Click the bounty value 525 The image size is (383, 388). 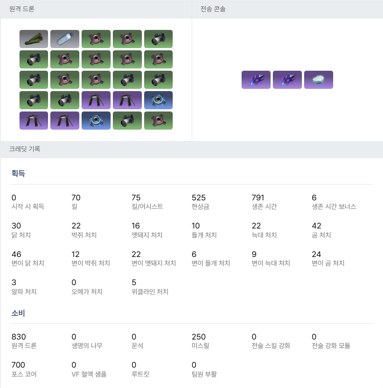199,198
